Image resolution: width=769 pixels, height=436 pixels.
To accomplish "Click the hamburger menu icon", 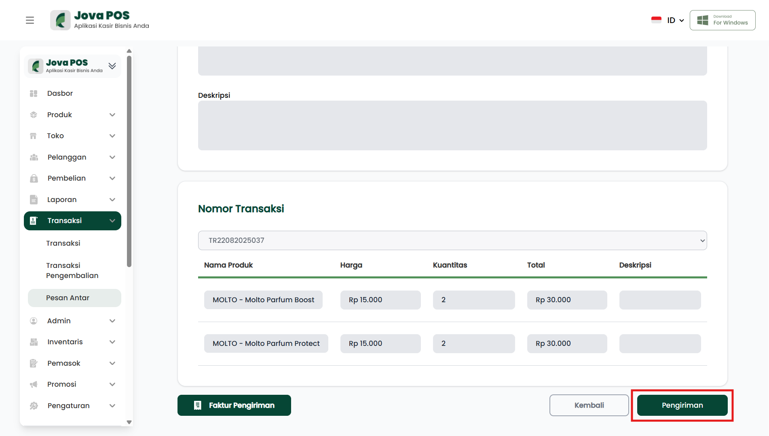I will click(30, 20).
